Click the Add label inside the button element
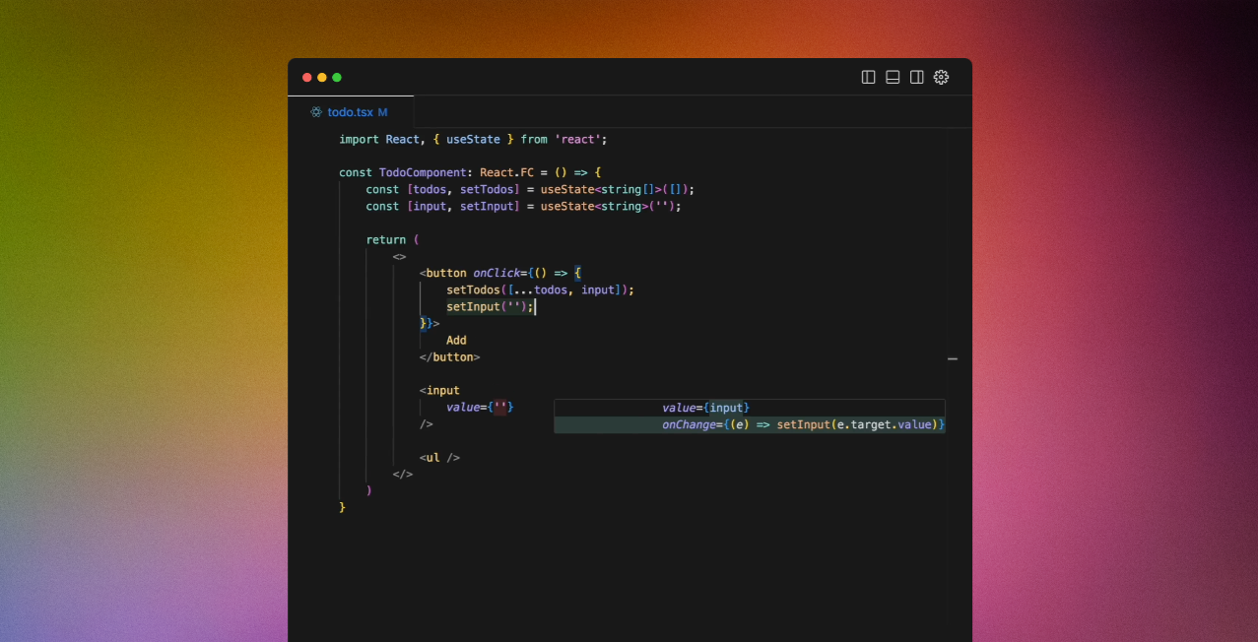This screenshot has height=642, width=1258. 456,339
